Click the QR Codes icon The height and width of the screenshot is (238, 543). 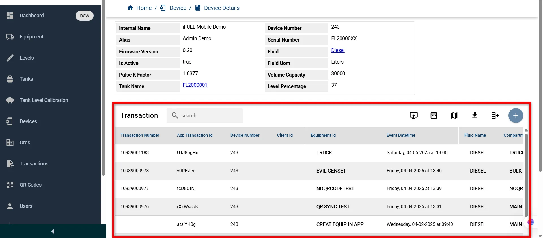(10, 185)
